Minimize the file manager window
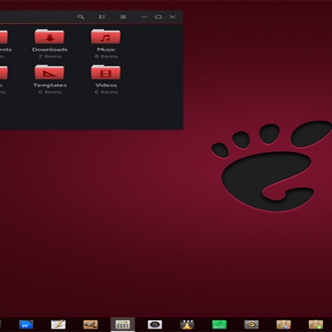The width and height of the screenshot is (332, 332). coord(144,17)
